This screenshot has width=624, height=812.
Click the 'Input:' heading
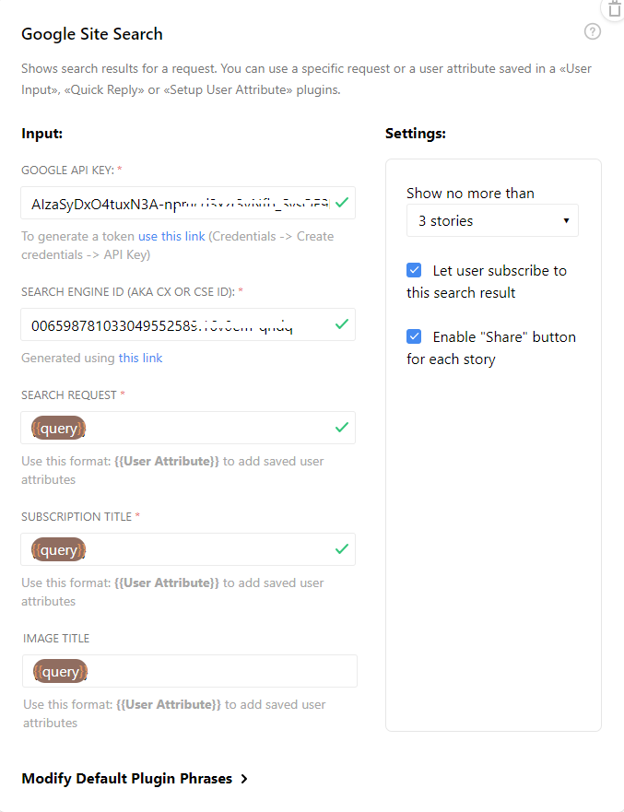[x=42, y=134]
